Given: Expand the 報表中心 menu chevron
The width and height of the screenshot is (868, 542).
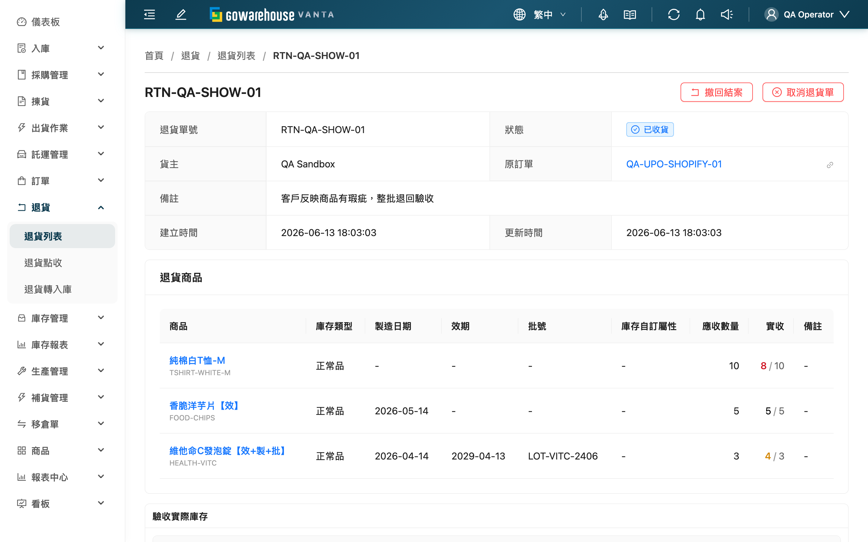Looking at the screenshot, I should [x=101, y=477].
